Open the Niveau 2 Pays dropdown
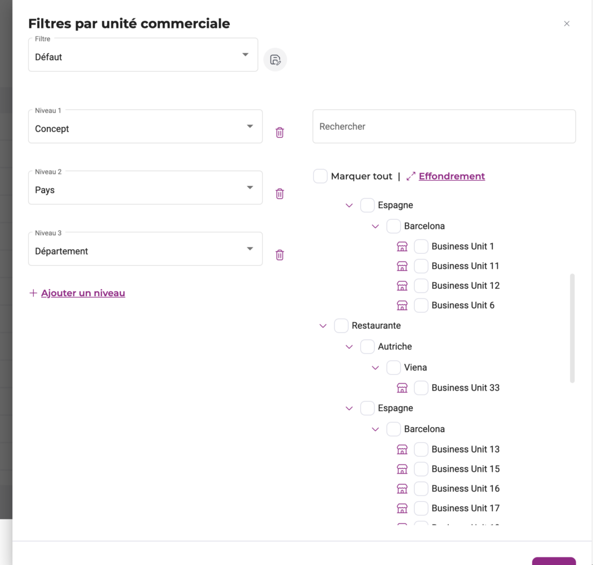 point(145,188)
